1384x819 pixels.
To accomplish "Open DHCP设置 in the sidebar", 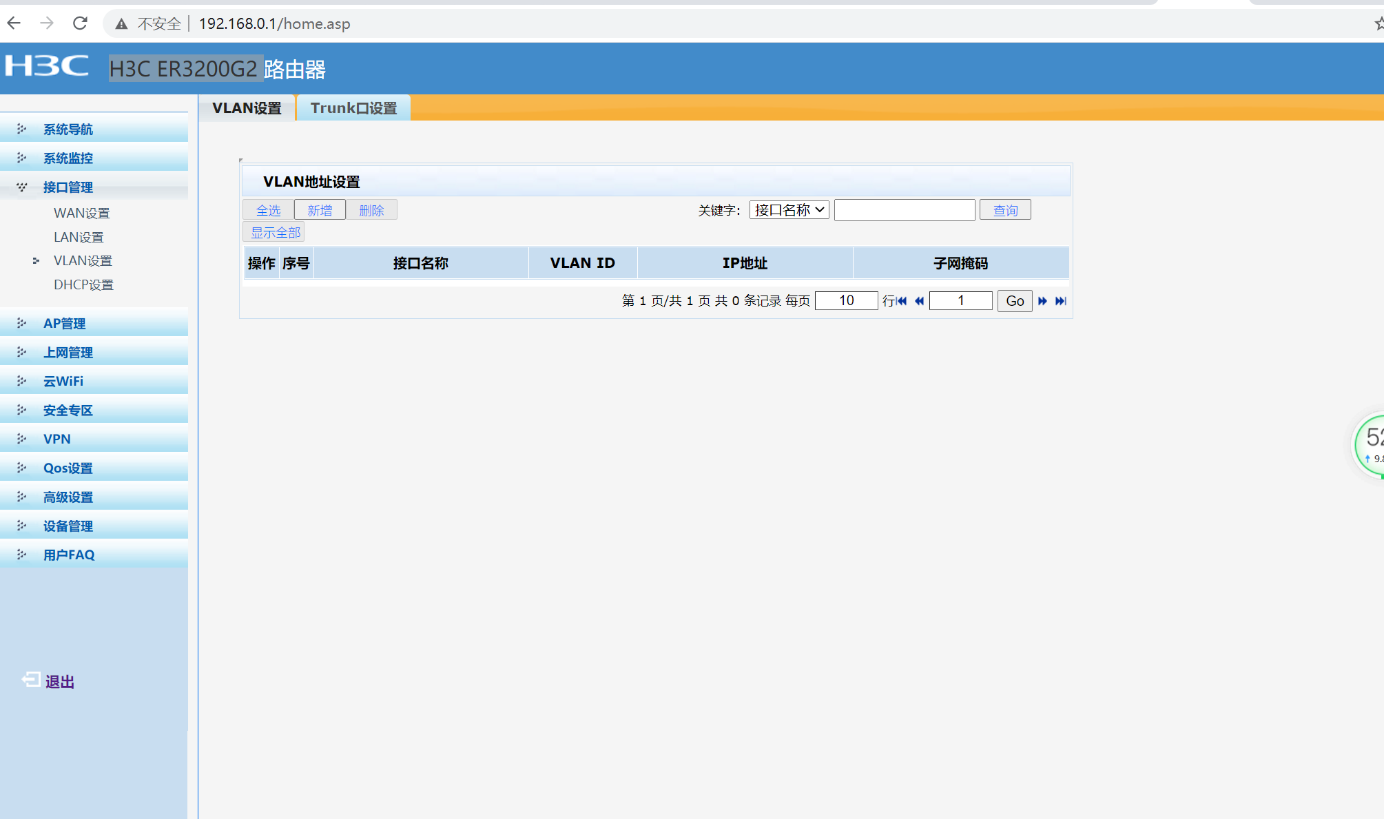I will coord(83,284).
